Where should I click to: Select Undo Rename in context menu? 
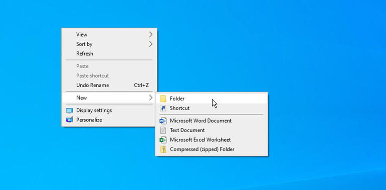pos(109,85)
